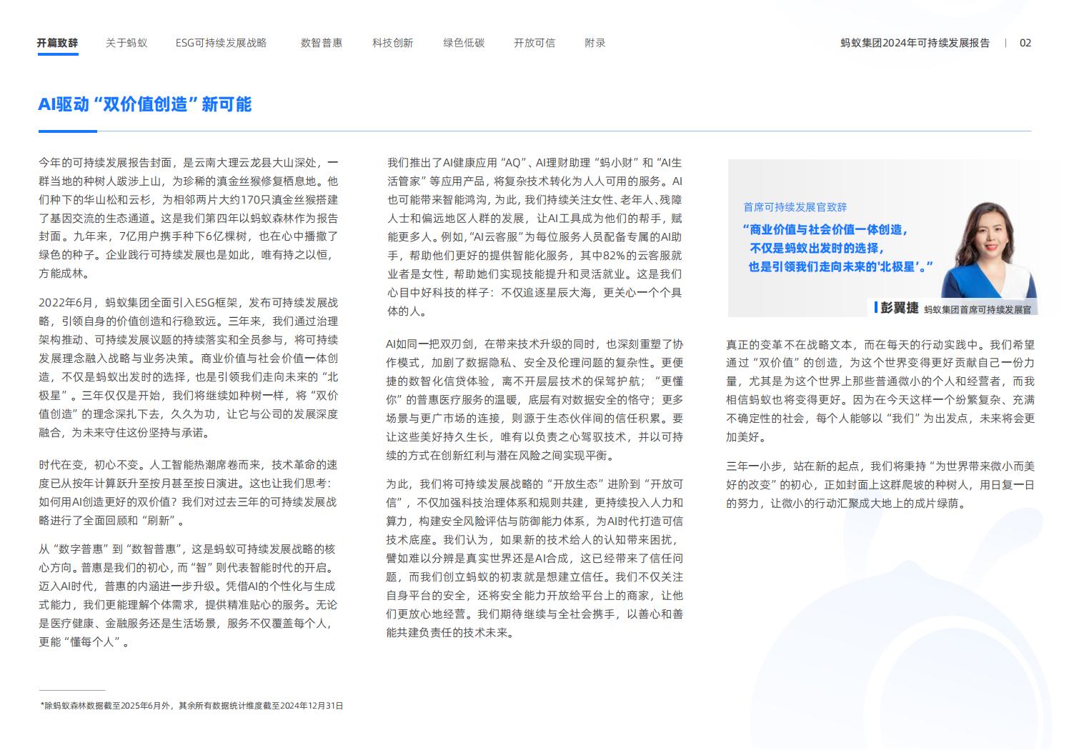Click the quote line “商业价值与社会价值一体创造，
This screenshot has height=750, width=1069.
825,230
